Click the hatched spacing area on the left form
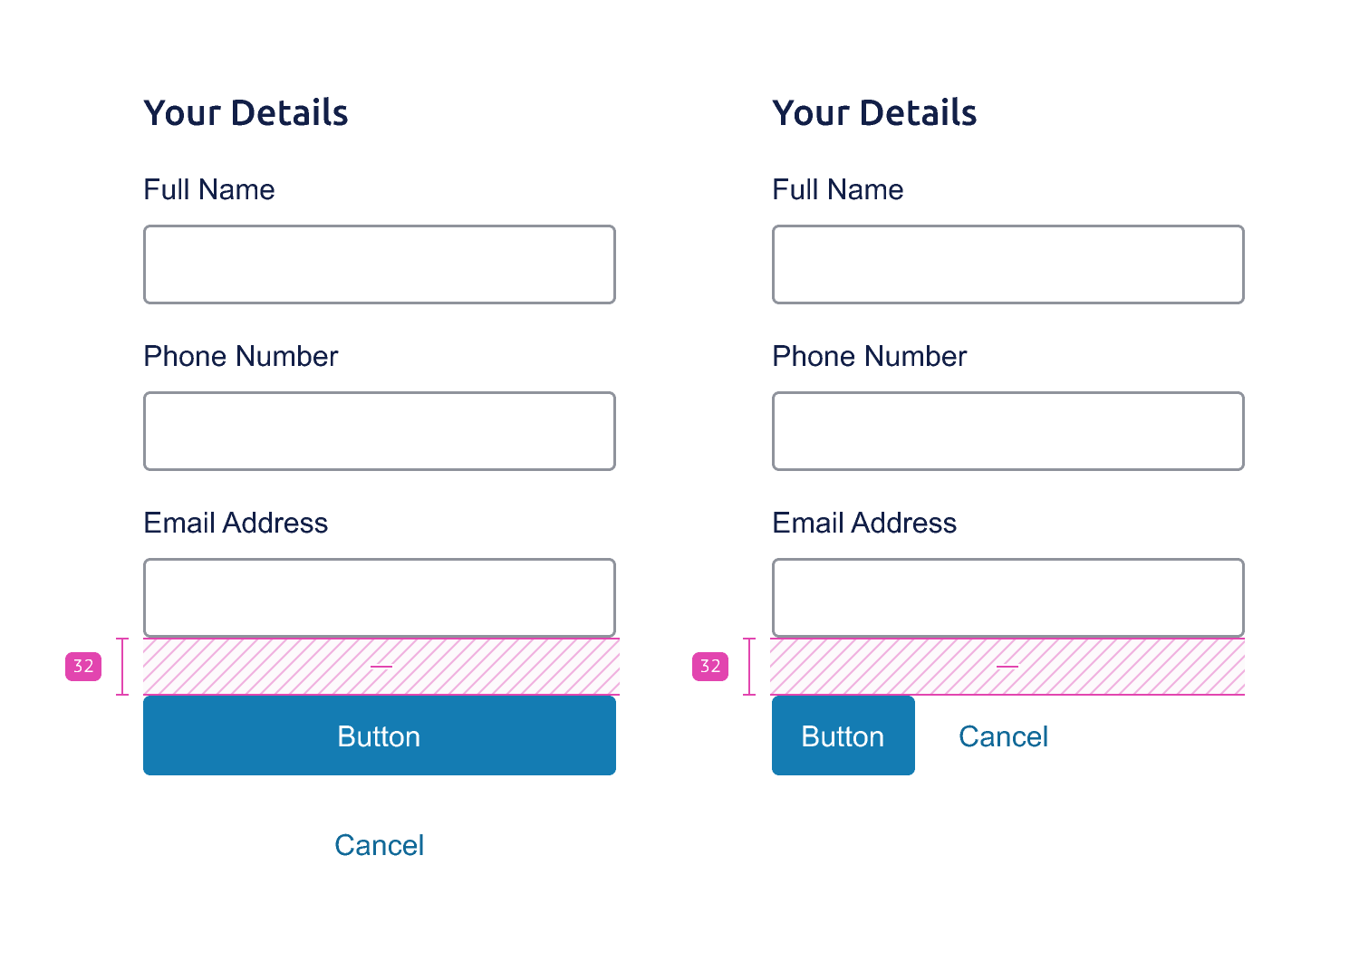The height and width of the screenshot is (971, 1359). [x=379, y=666]
